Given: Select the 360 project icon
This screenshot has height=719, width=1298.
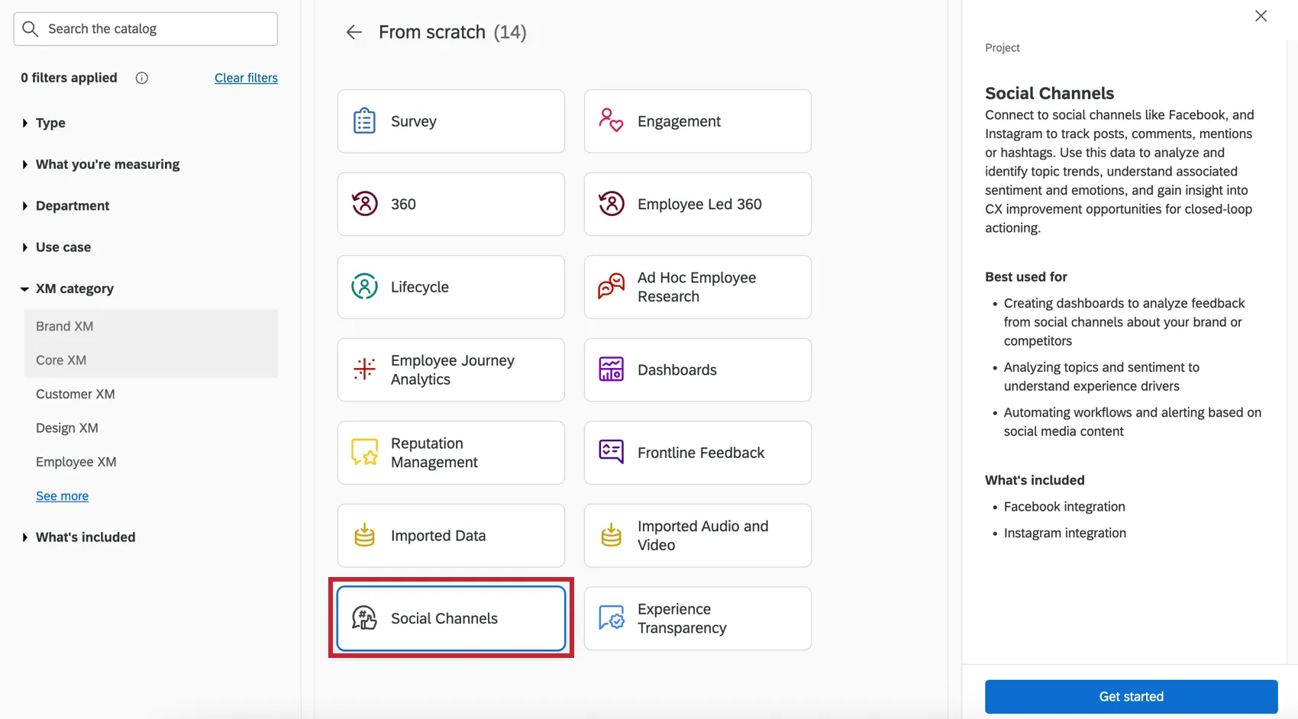Looking at the screenshot, I should 364,204.
